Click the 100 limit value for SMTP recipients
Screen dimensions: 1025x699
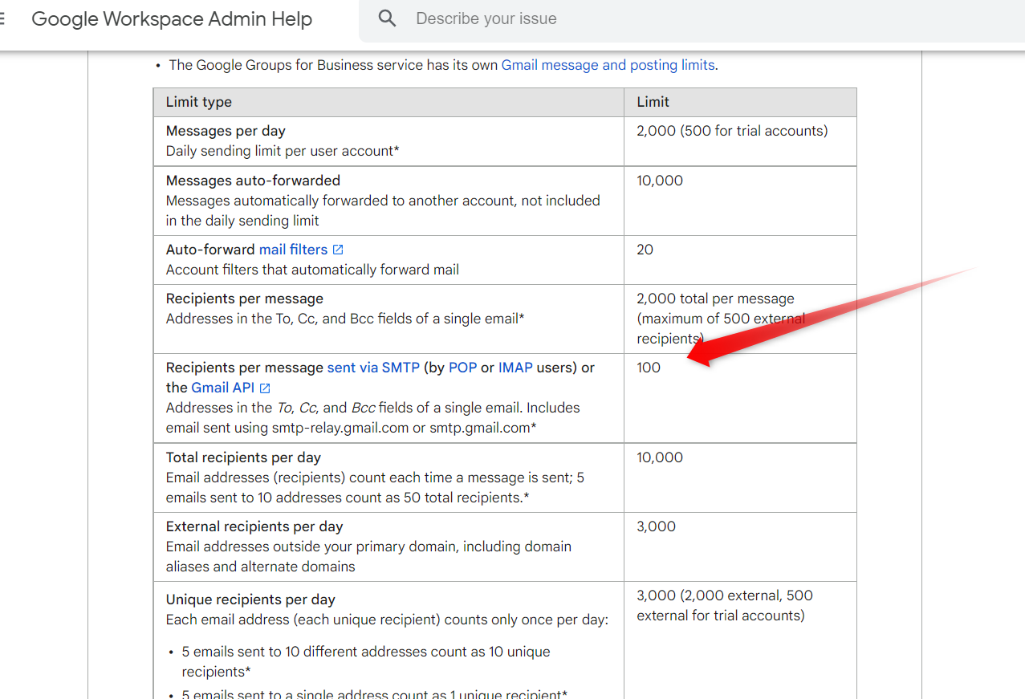pos(649,368)
